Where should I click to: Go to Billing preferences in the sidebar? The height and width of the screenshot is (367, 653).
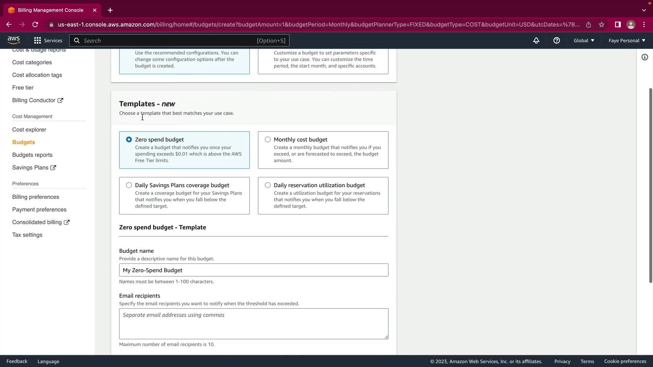tap(36, 197)
